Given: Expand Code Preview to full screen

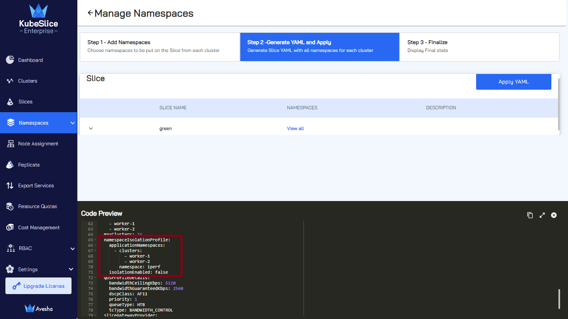Looking at the screenshot, I should 542,215.
